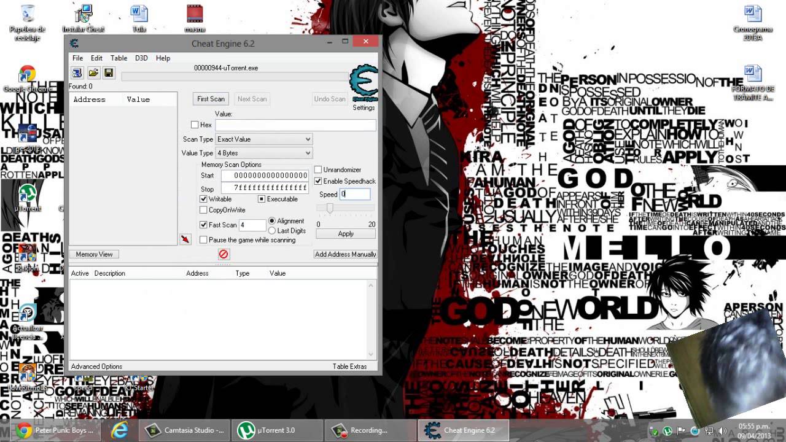The image size is (786, 442).
Task: Click the Action Center flag tray icon
Action: (681, 431)
